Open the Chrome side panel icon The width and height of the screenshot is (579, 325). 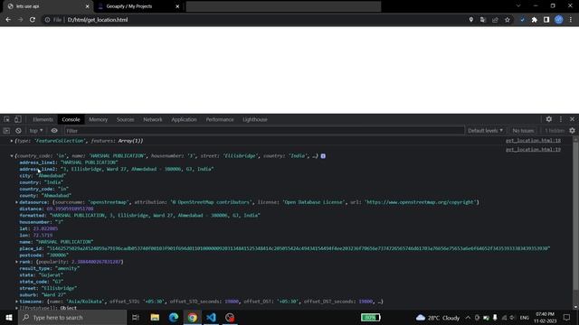click(x=546, y=20)
